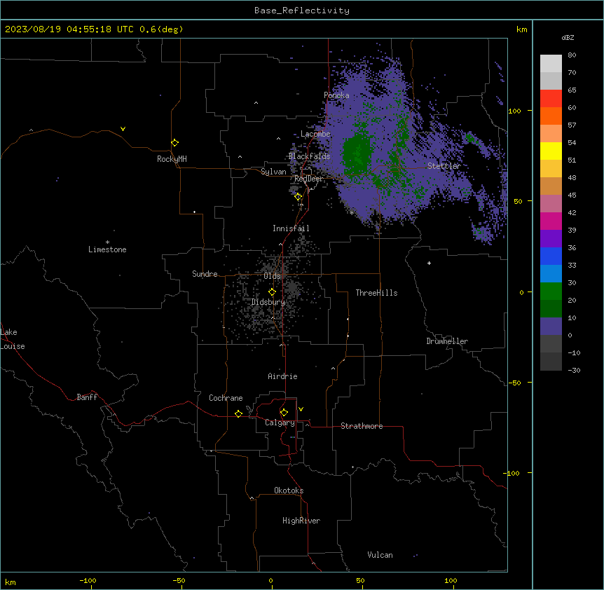Image resolution: width=604 pixels, height=590 pixels.
Task: Select the red 65 dBZ legend swatch
Action: click(551, 98)
